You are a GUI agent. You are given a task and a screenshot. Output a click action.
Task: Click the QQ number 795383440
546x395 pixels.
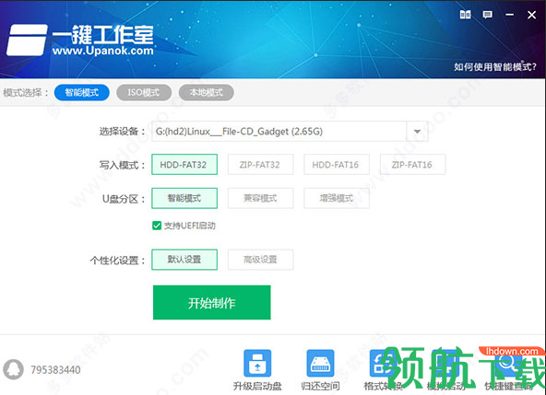55,369
